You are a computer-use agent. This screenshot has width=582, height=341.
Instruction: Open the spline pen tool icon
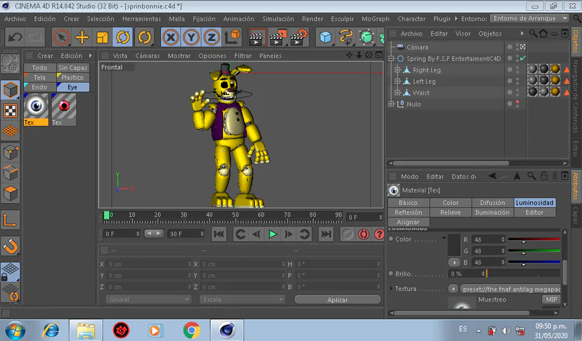[x=346, y=37]
